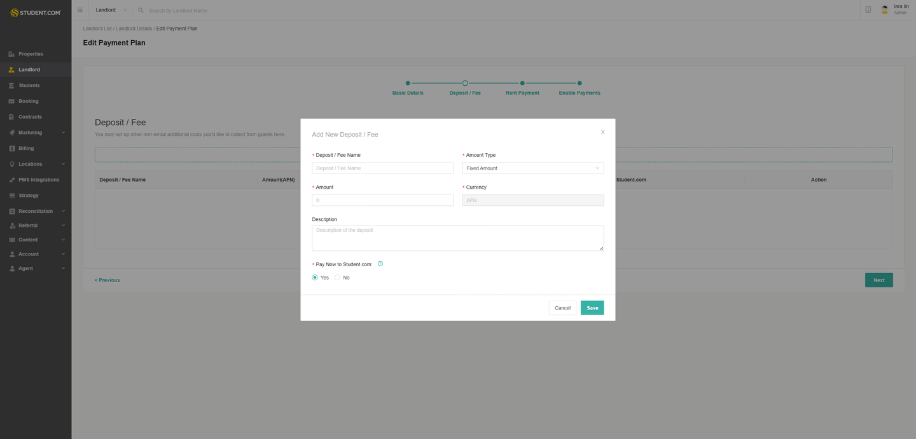The width and height of the screenshot is (916, 439).
Task: Select Yes for Pay Now to Student.com
Action: tap(315, 278)
